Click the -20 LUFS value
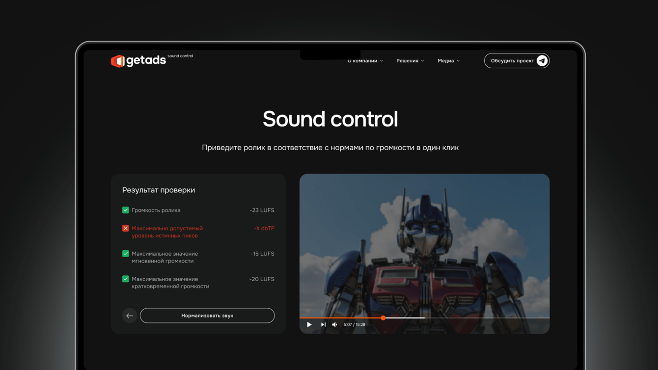658x370 pixels. point(262,279)
